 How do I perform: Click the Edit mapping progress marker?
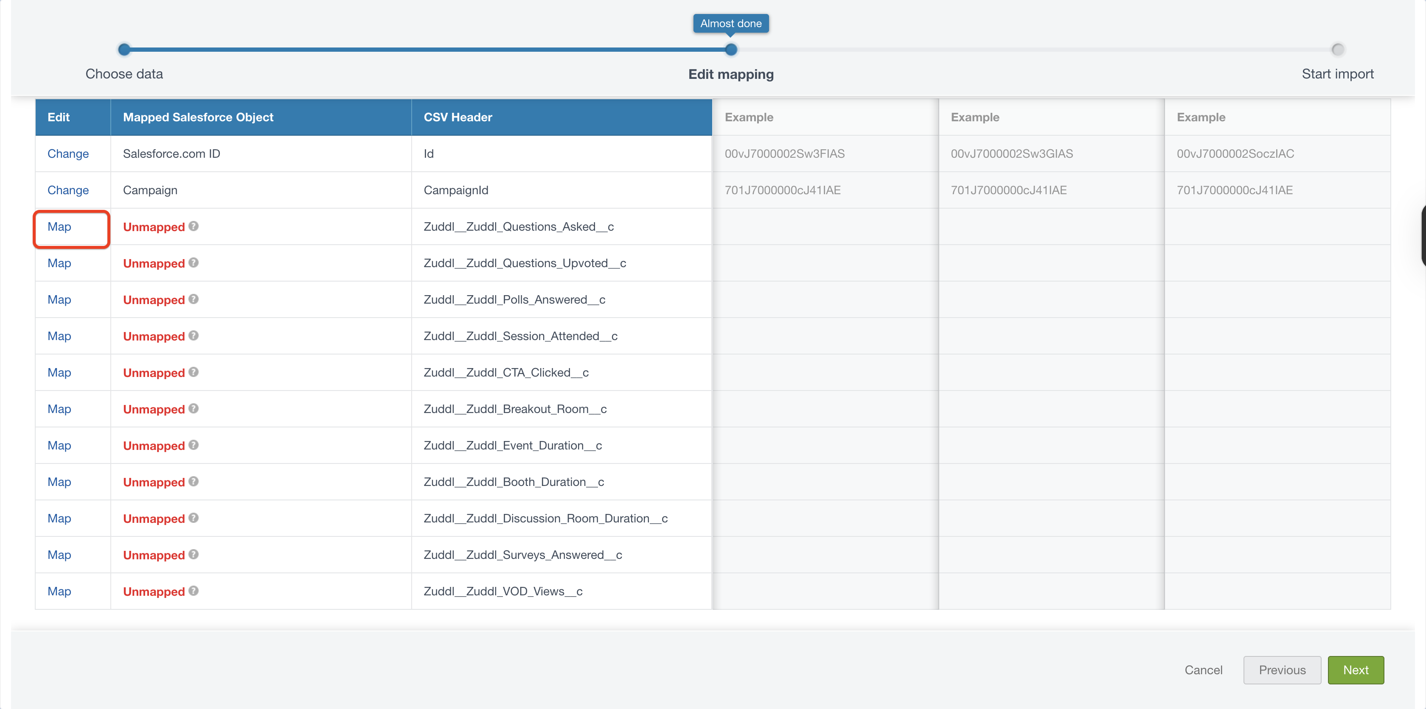click(731, 50)
